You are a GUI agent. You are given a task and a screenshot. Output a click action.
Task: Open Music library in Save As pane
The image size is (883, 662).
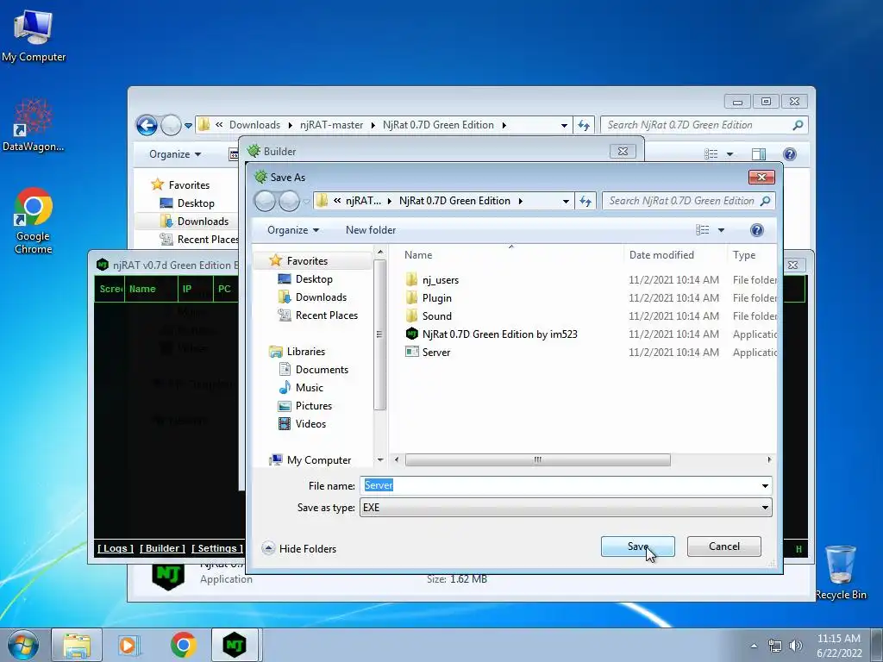click(310, 387)
